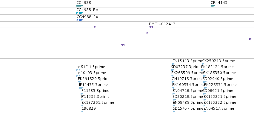Click the SD02940.5prime EST label
The height and width of the screenshot is (113, 254).
(x=218, y=79)
